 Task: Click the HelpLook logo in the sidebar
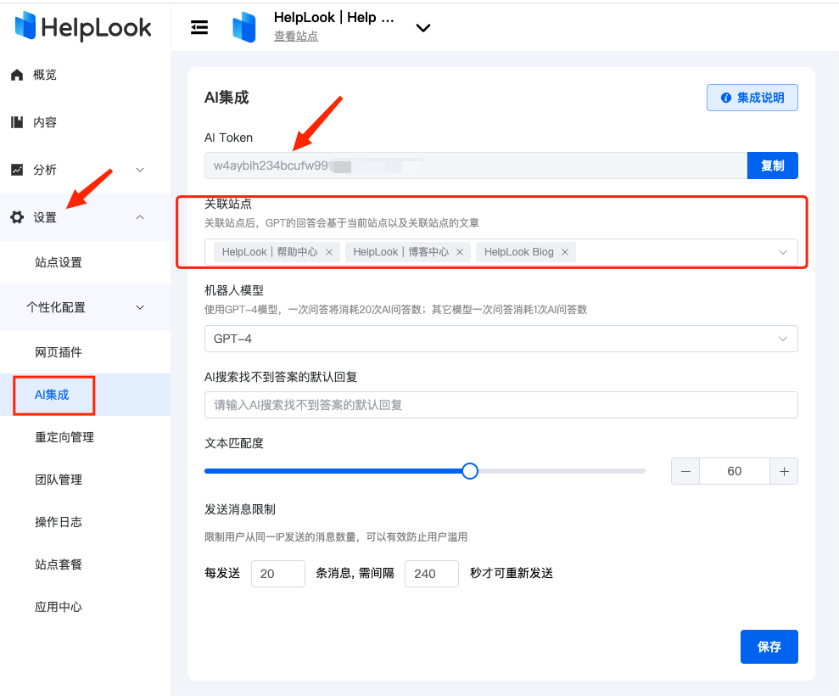pyautogui.click(x=83, y=27)
